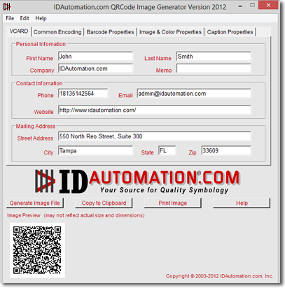Click the empty Memo field
285x288 pixels.
[x=214, y=69]
